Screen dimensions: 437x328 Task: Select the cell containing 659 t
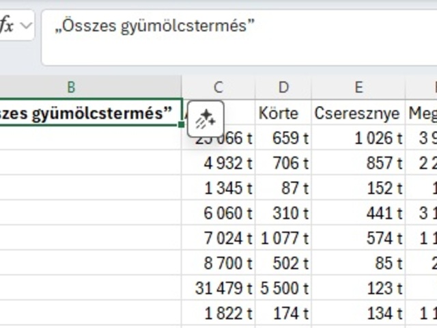[283, 138]
